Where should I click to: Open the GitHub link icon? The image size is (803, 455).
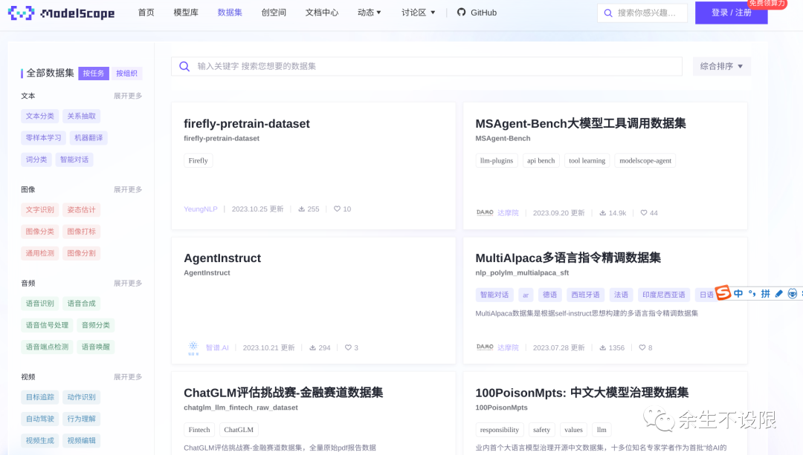coord(462,13)
